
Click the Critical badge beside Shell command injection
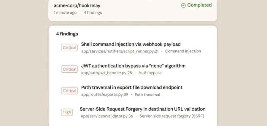click(x=69, y=47)
